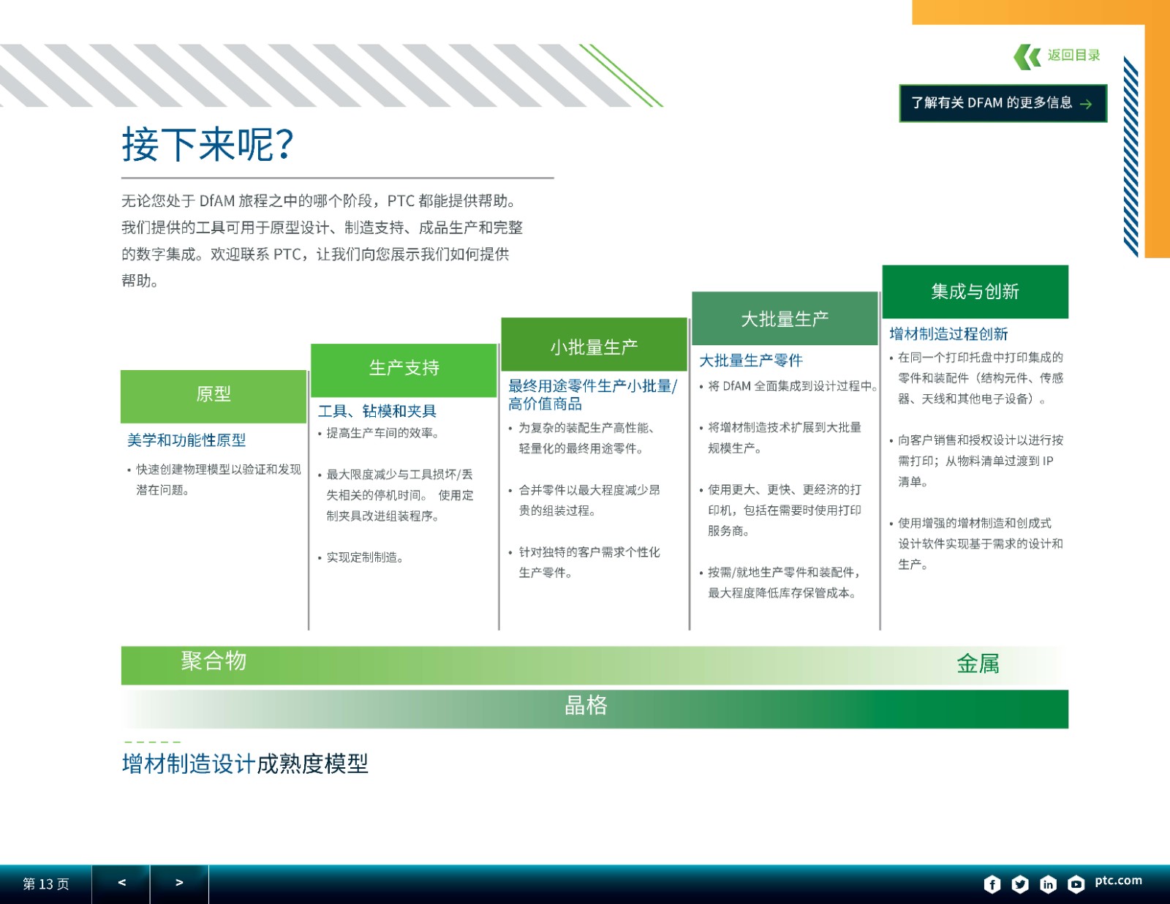Open the YouTube icon in footer
Screen dimensions: 1170x904
pos(1076,884)
